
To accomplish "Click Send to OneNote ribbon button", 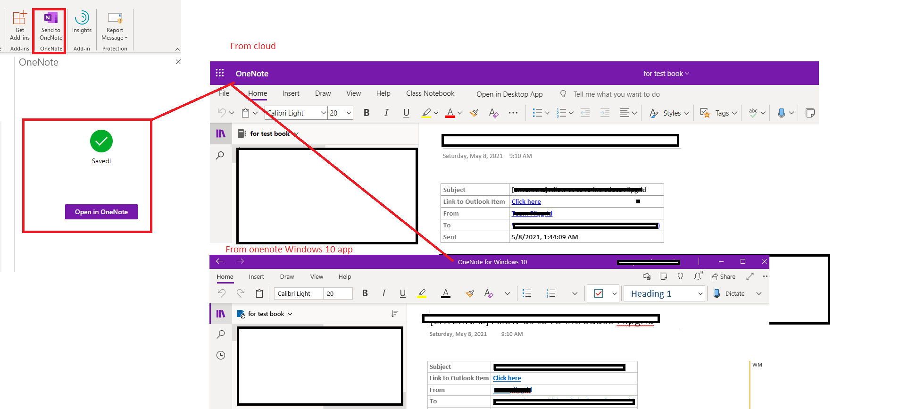I will 51,25.
